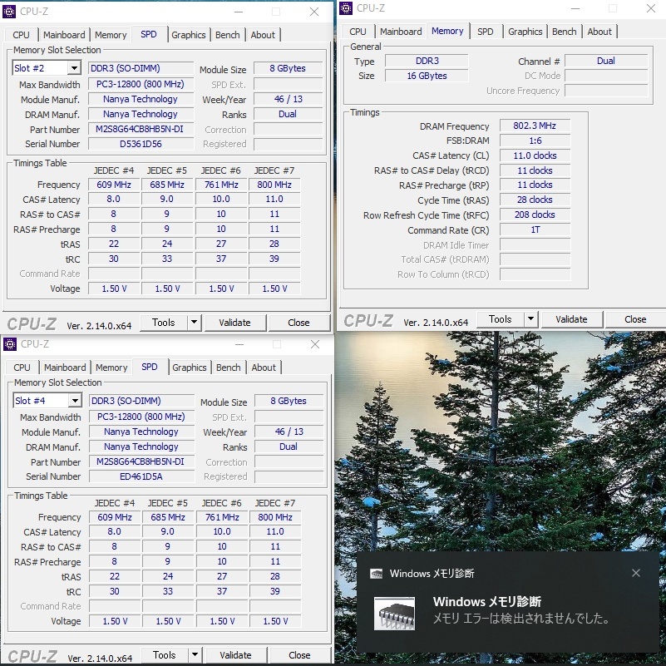Open Memory tab in Slot #2 window
The height and width of the screenshot is (666, 666).
(111, 35)
